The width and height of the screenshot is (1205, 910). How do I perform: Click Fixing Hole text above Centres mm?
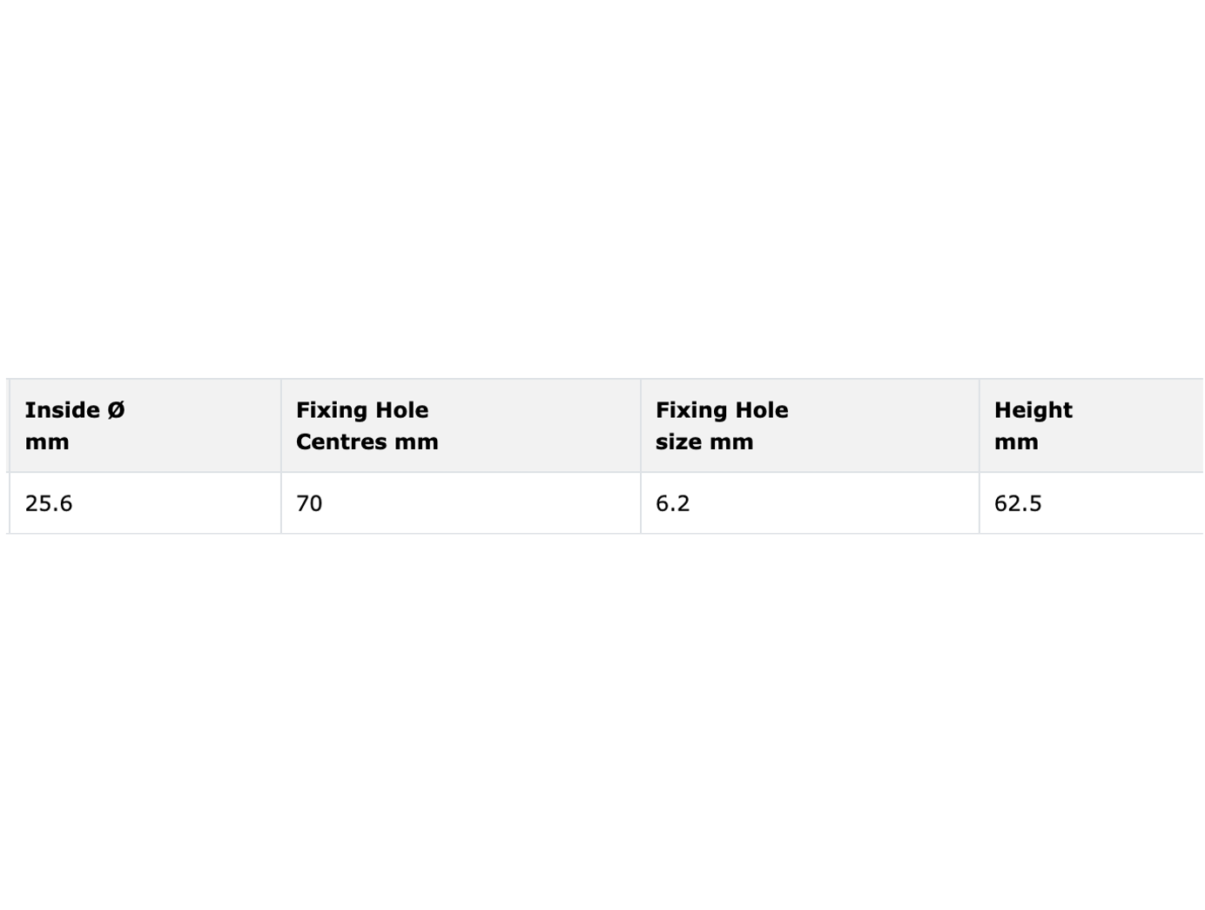tap(362, 410)
